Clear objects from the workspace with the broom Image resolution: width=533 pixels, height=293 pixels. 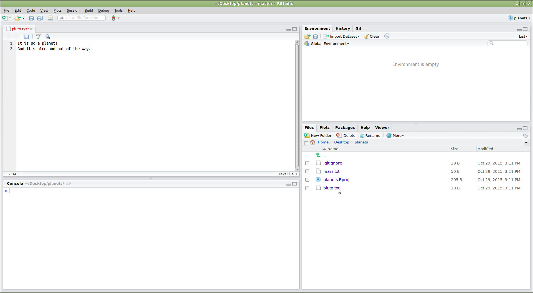coord(372,36)
